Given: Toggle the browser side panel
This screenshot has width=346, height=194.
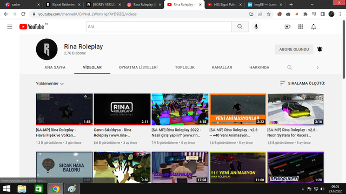Looking at the screenshot, I should (x=323, y=14).
